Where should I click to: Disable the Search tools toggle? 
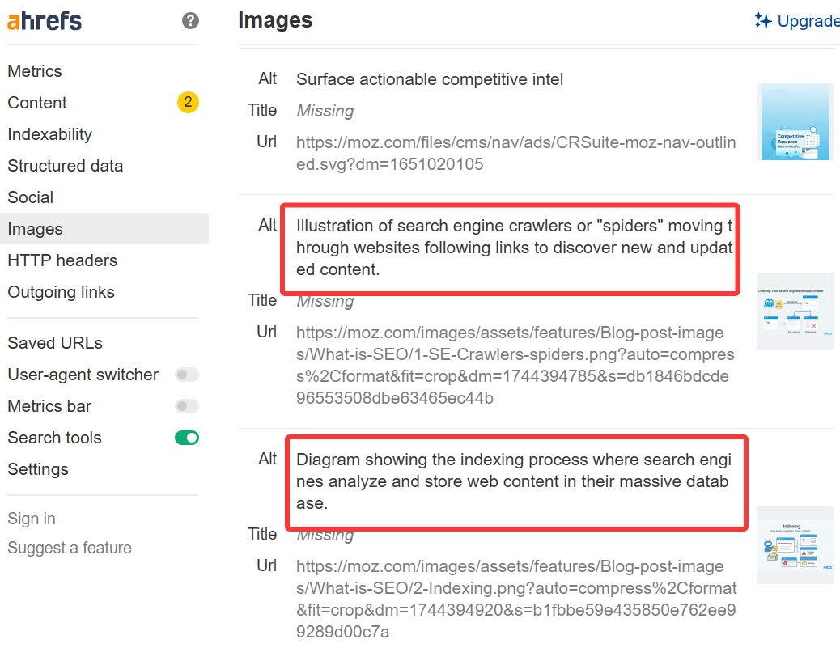(x=187, y=438)
